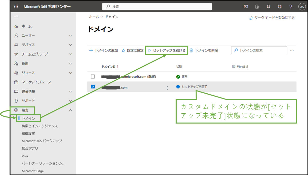Untick the checkbox for the .com custom domain
This screenshot has width=308, height=175.
point(93,87)
